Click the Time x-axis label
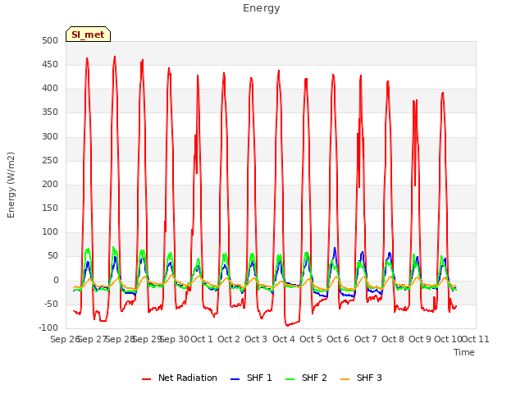The image size is (525, 394). [x=464, y=352]
